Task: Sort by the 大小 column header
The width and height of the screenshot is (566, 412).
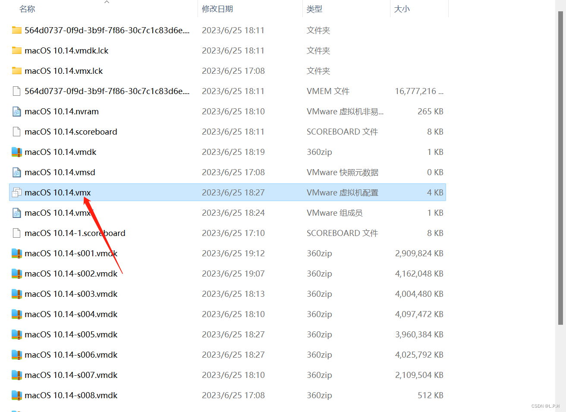Action: [402, 9]
